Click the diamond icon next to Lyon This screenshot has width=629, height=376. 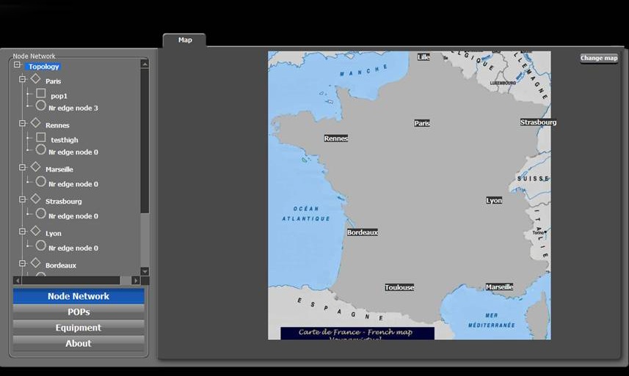[36, 231]
